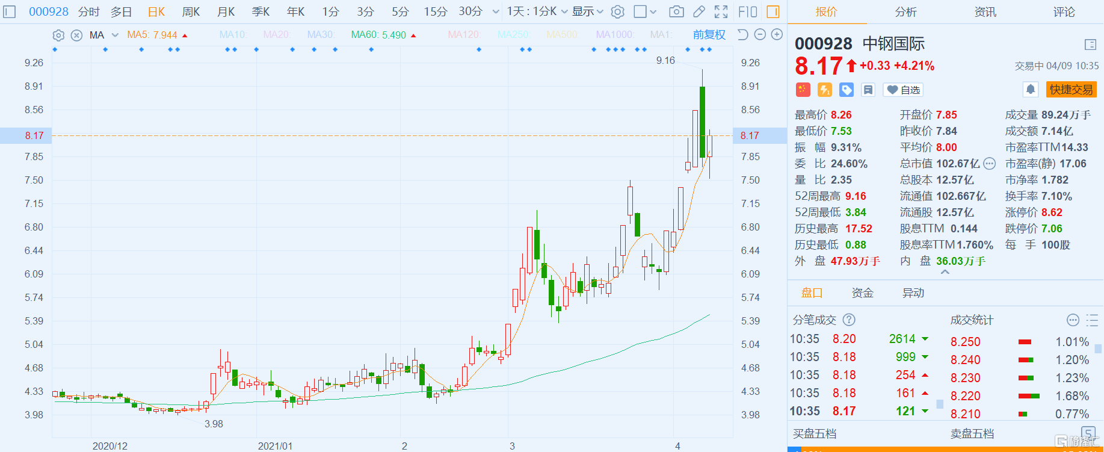Toggle the orange right sidebar panel icon
1104x452 pixels.
(x=773, y=11)
